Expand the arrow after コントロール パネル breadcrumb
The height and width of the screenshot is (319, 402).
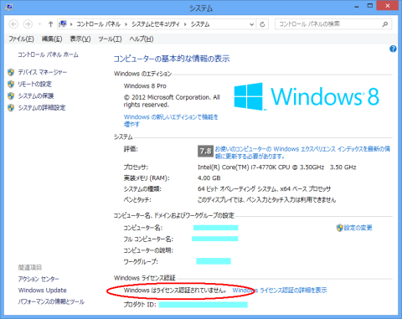pos(126,24)
